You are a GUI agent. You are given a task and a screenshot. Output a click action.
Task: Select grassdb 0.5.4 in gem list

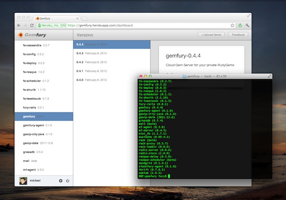coord(44,152)
